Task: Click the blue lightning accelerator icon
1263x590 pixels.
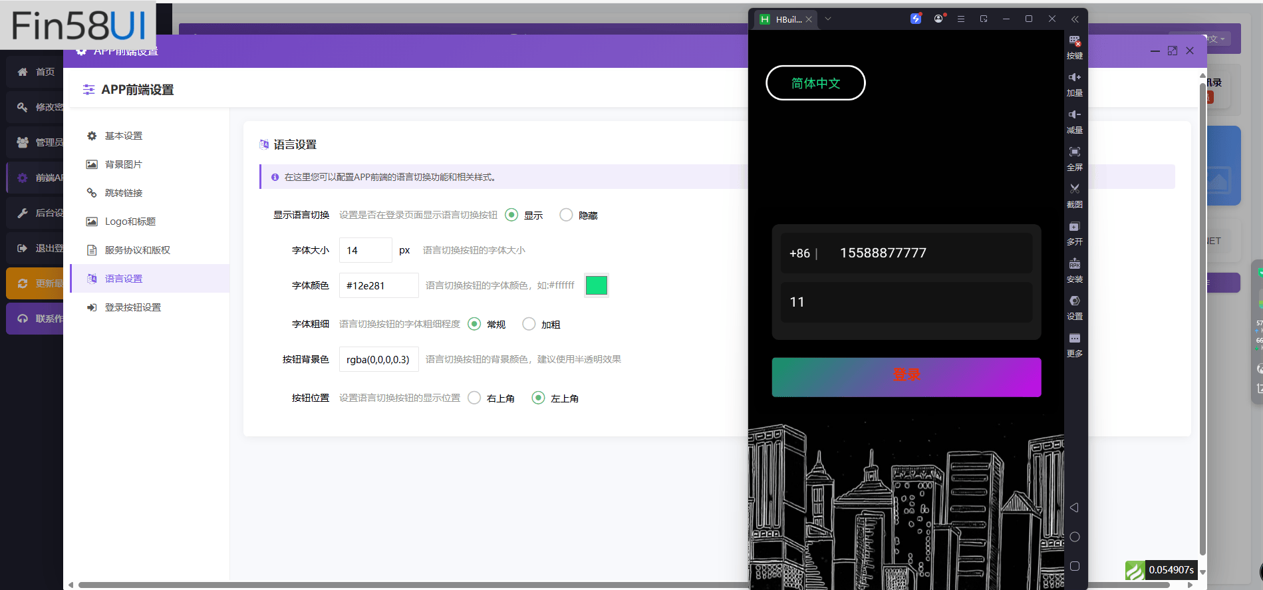Action: coord(916,19)
